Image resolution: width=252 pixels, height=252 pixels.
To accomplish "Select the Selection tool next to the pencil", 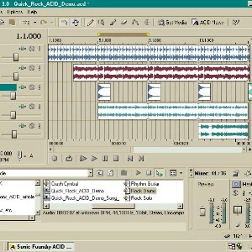I will (101, 22).
